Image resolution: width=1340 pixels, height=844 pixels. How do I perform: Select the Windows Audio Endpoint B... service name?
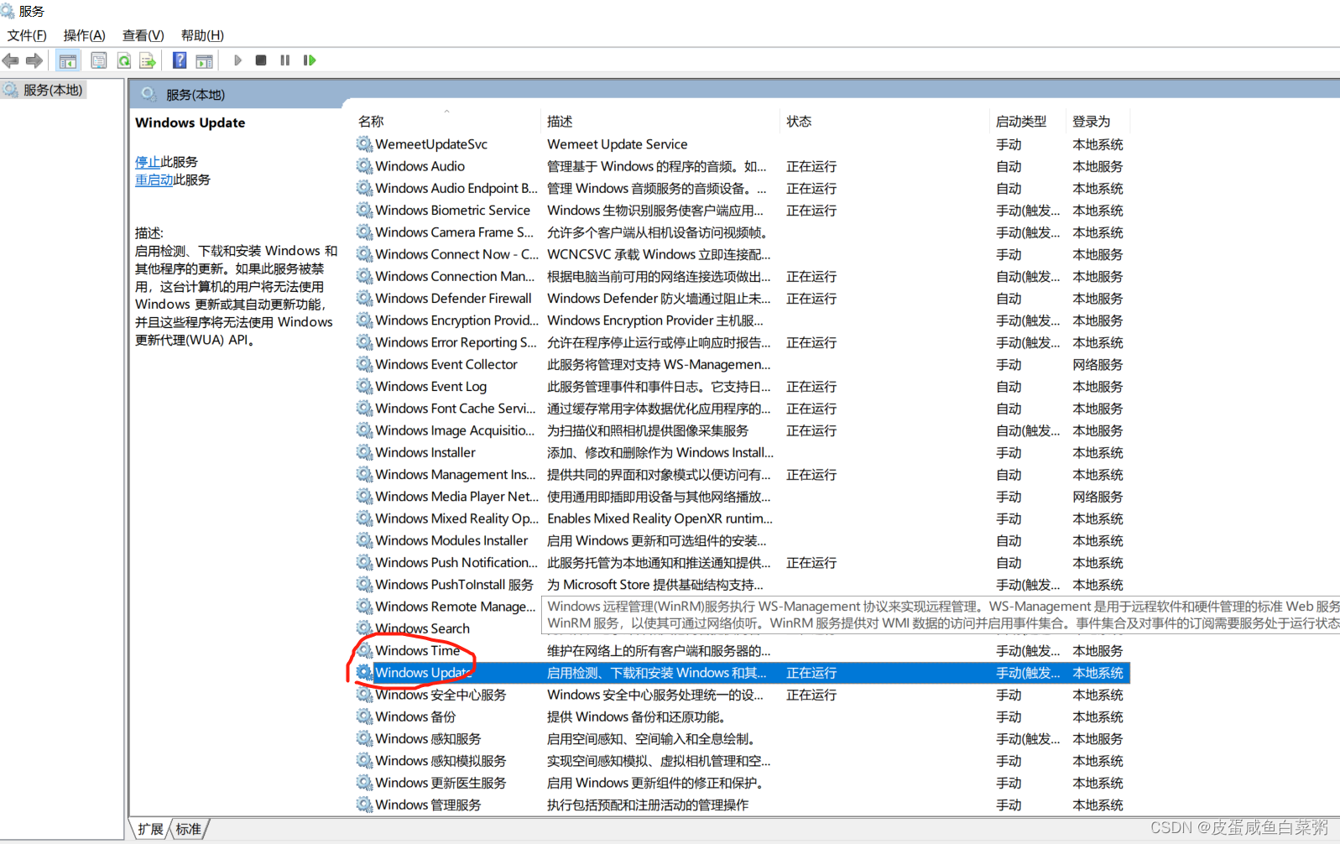456,189
